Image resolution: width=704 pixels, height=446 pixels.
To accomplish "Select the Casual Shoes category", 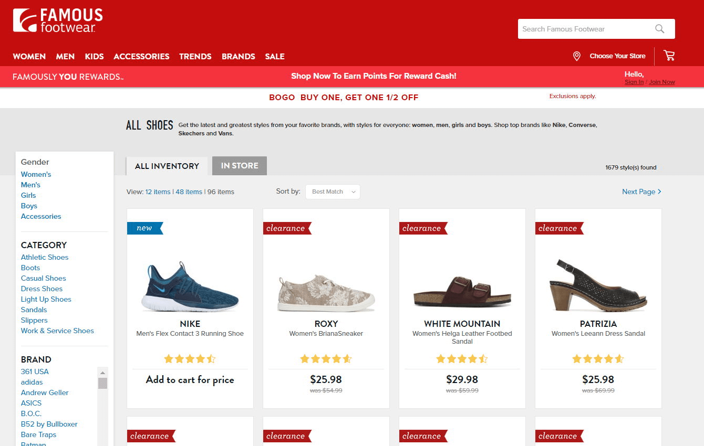I will [44, 278].
